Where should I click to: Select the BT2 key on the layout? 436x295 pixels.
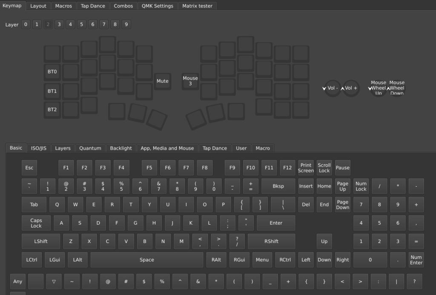click(x=52, y=110)
